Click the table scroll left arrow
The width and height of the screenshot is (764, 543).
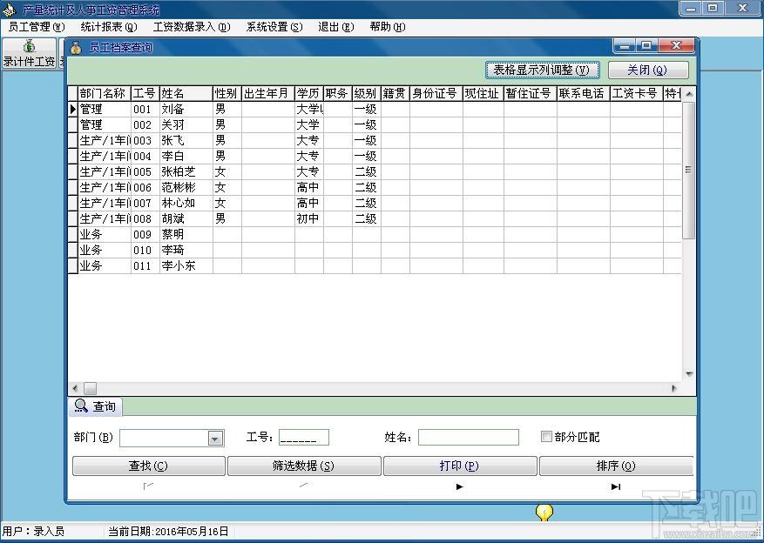75,388
